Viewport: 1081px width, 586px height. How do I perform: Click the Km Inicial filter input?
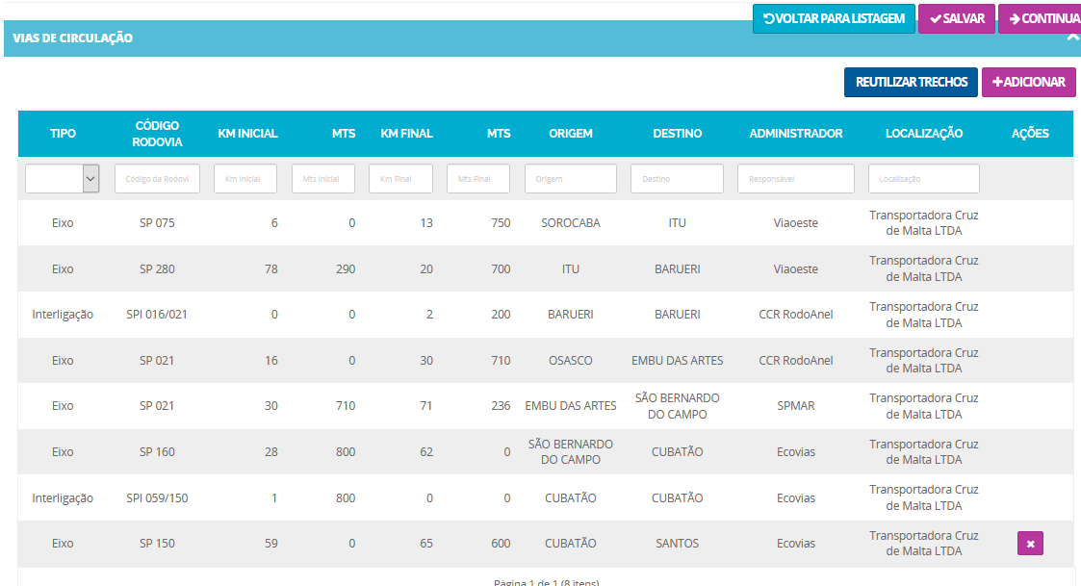[x=245, y=179]
